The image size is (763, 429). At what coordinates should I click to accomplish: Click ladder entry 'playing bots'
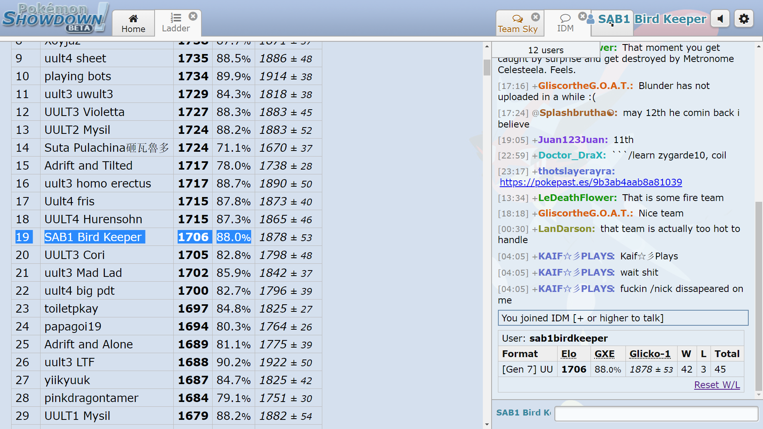(x=77, y=76)
